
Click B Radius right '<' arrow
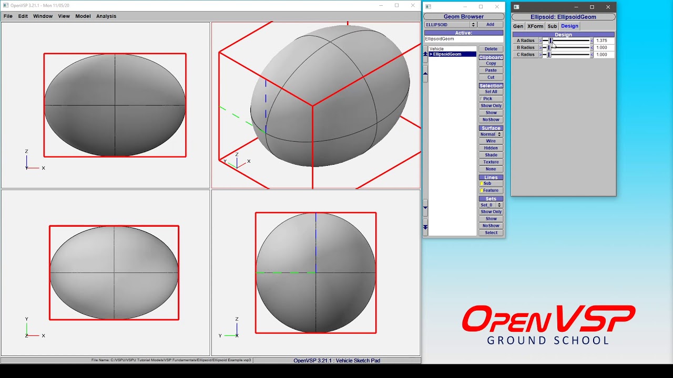[592, 48]
